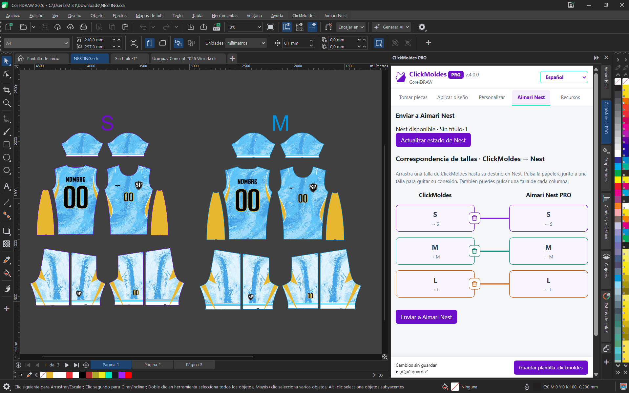The image size is (629, 393).
Task: Open the Generar AI button
Action: (x=391, y=27)
